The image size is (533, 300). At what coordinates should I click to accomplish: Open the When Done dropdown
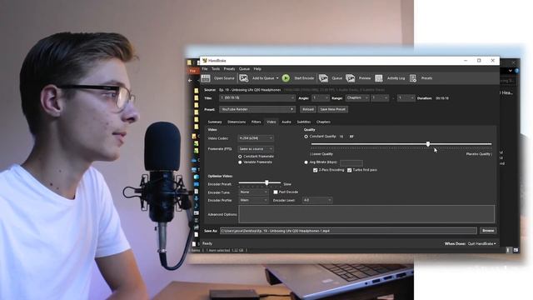(481, 244)
